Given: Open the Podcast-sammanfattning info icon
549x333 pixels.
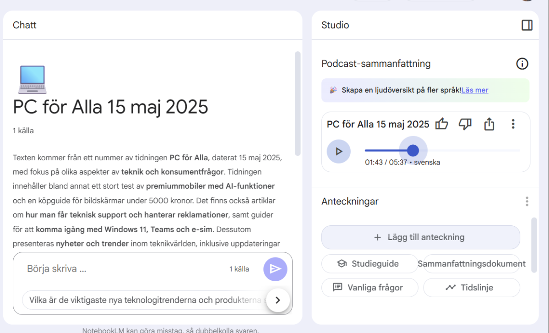Looking at the screenshot, I should 522,64.
